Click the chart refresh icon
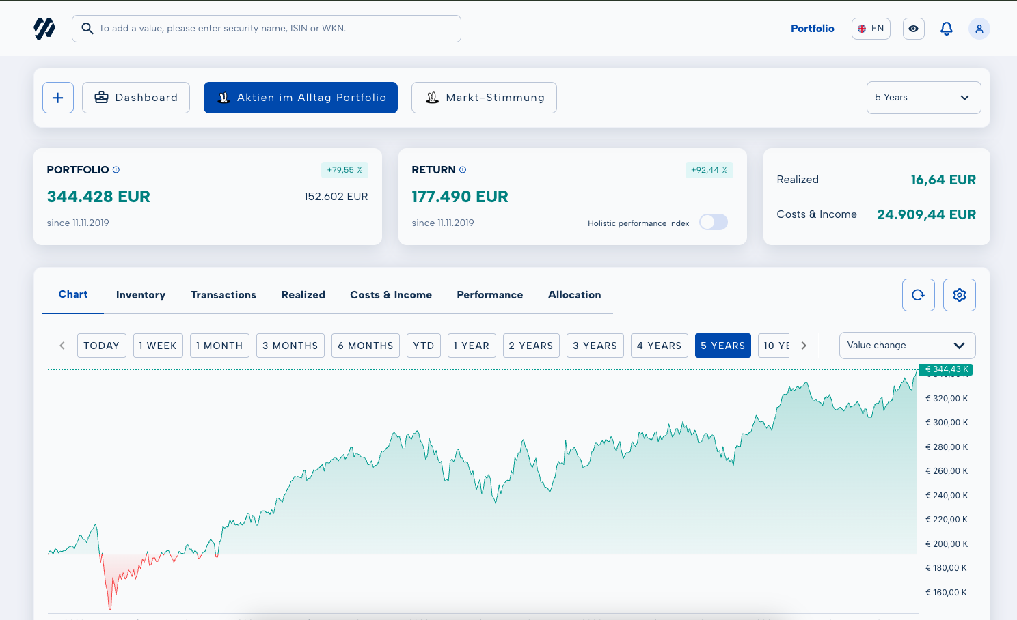The height and width of the screenshot is (620, 1017). pos(918,295)
